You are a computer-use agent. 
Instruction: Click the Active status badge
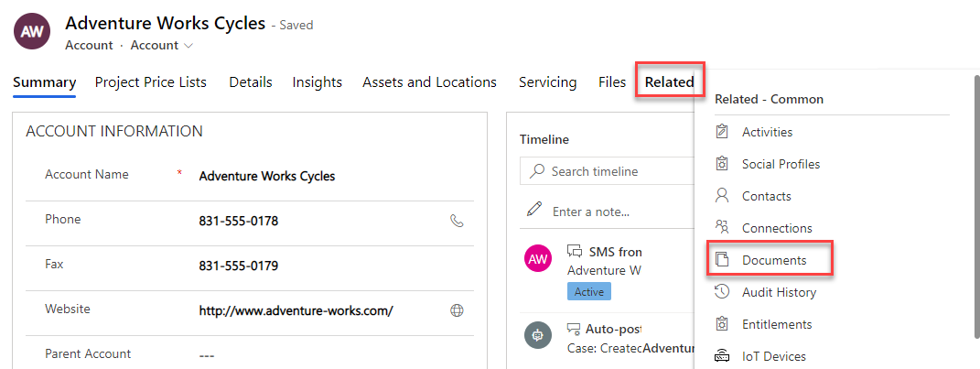coord(588,291)
